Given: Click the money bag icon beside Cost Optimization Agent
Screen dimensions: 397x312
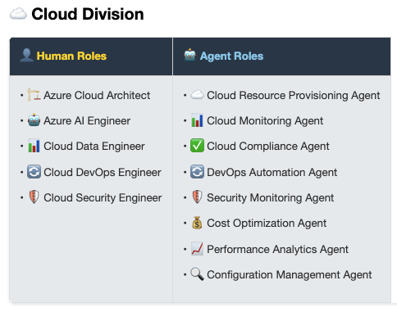Looking at the screenshot, I should pyautogui.click(x=197, y=223).
